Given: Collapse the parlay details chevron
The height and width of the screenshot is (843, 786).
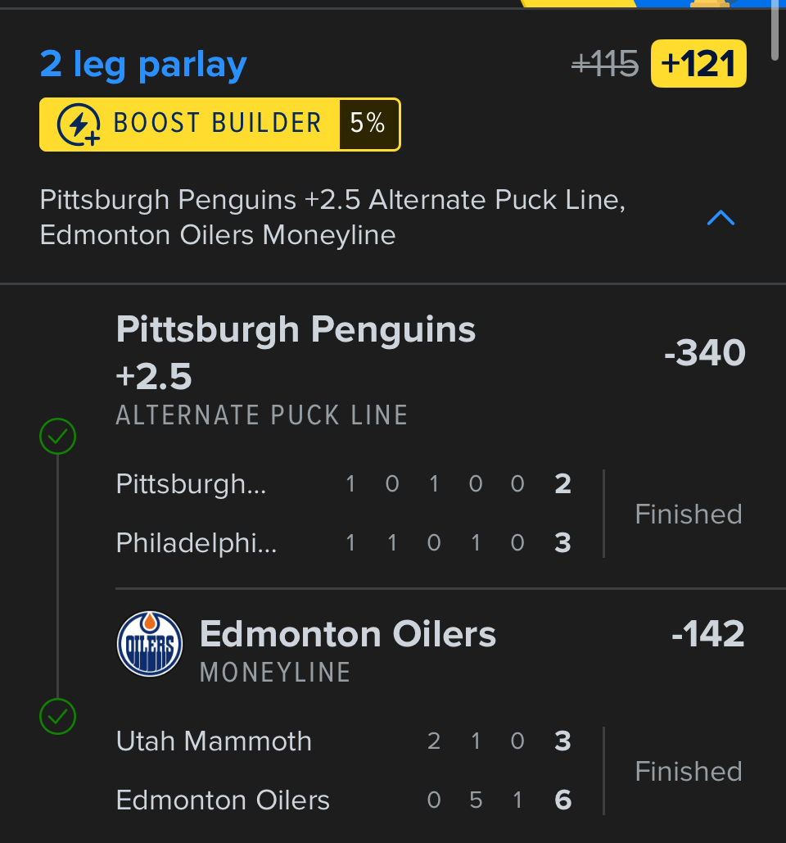Looking at the screenshot, I should pos(720,218).
